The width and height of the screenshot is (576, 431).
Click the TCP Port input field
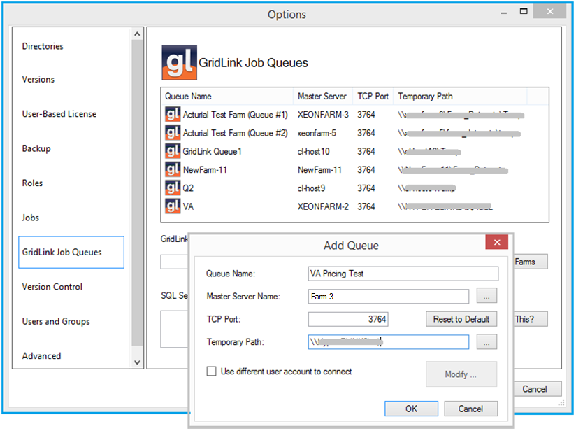[x=348, y=319]
